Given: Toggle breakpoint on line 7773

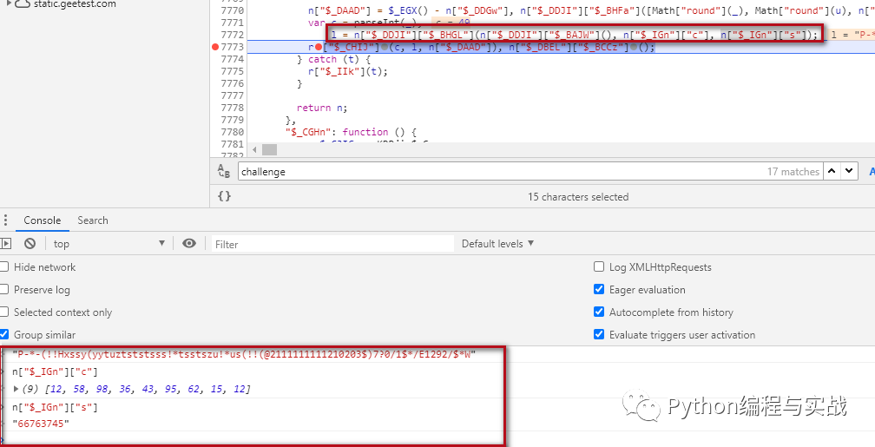Looking at the screenshot, I should coord(215,48).
